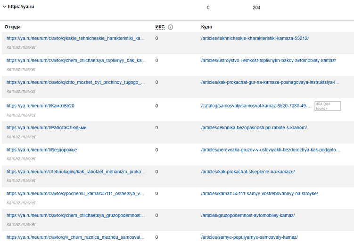Open target link gruzopodemnost-avtomobiley-kamaz
The image size is (354, 244).
coord(247,215)
